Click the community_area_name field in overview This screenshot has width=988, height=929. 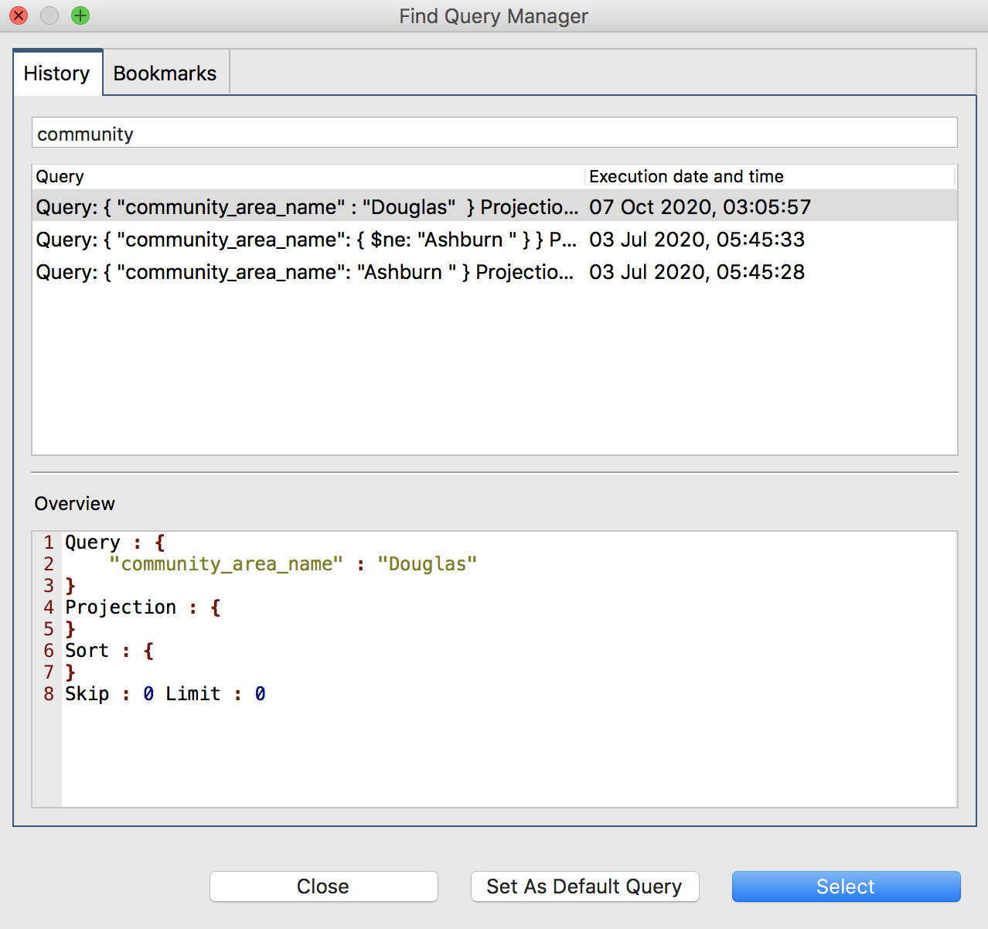click(x=229, y=563)
